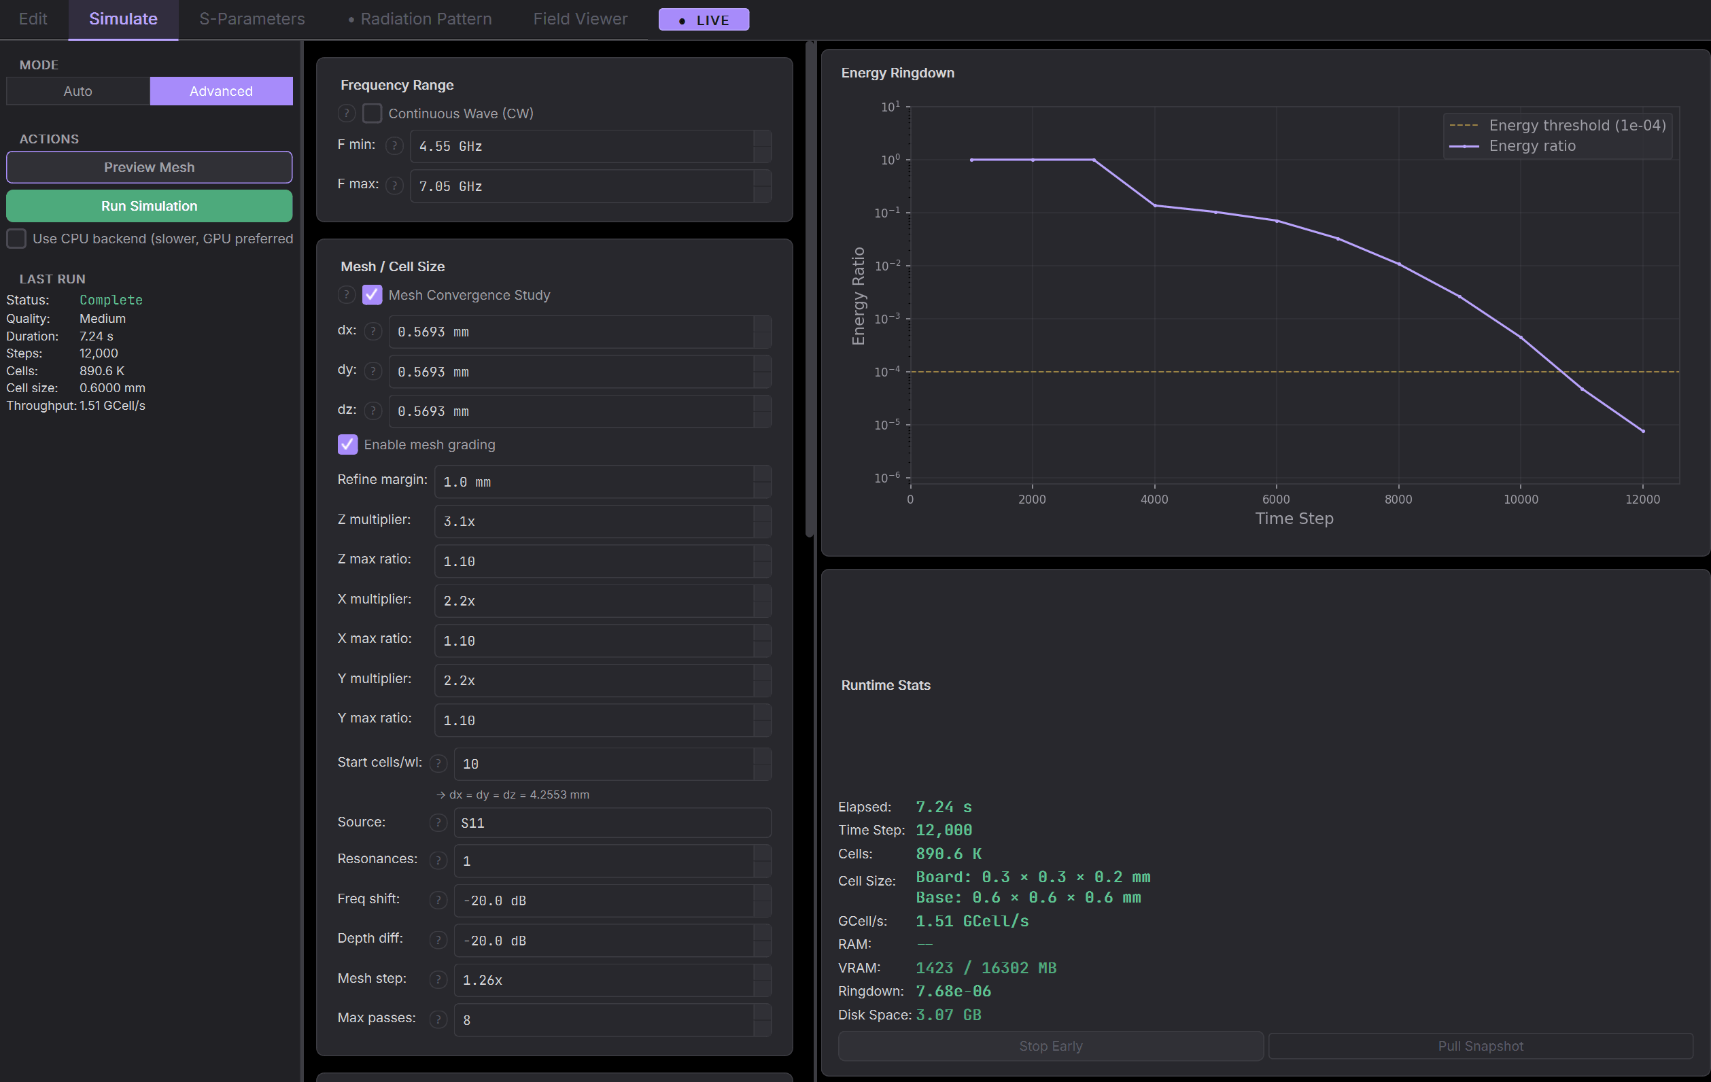Enable the Continuous Wave (CW) checkbox

(373, 113)
